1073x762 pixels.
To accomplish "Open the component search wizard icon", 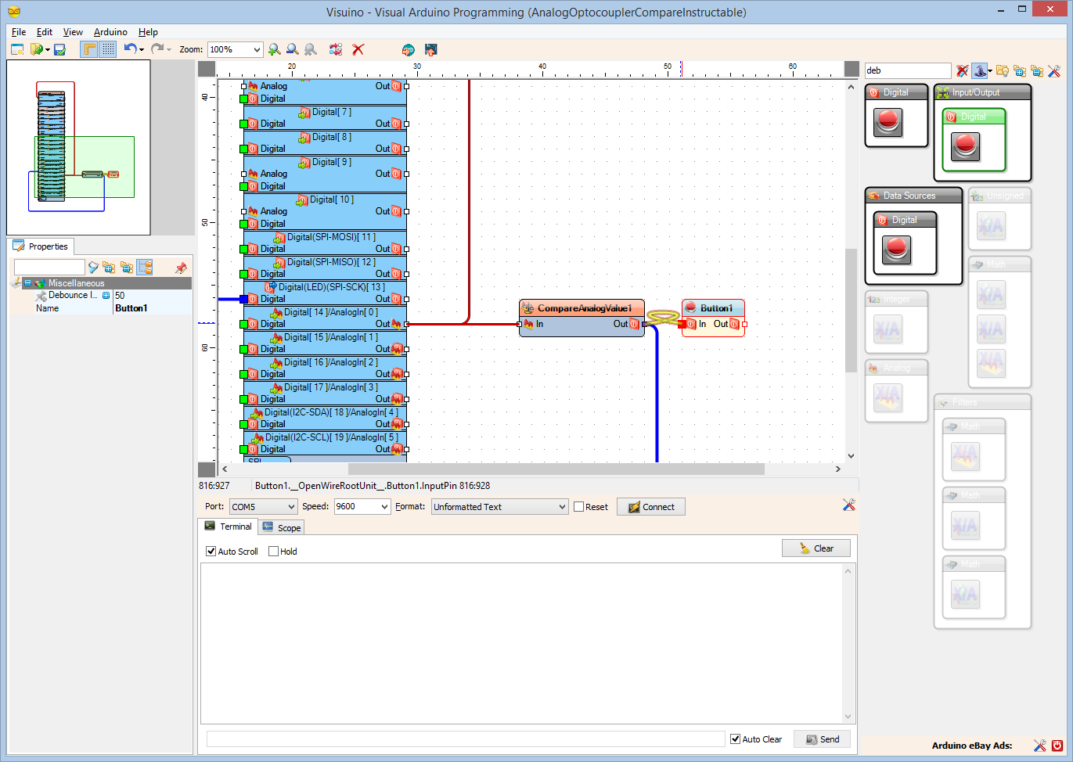I will click(x=980, y=70).
